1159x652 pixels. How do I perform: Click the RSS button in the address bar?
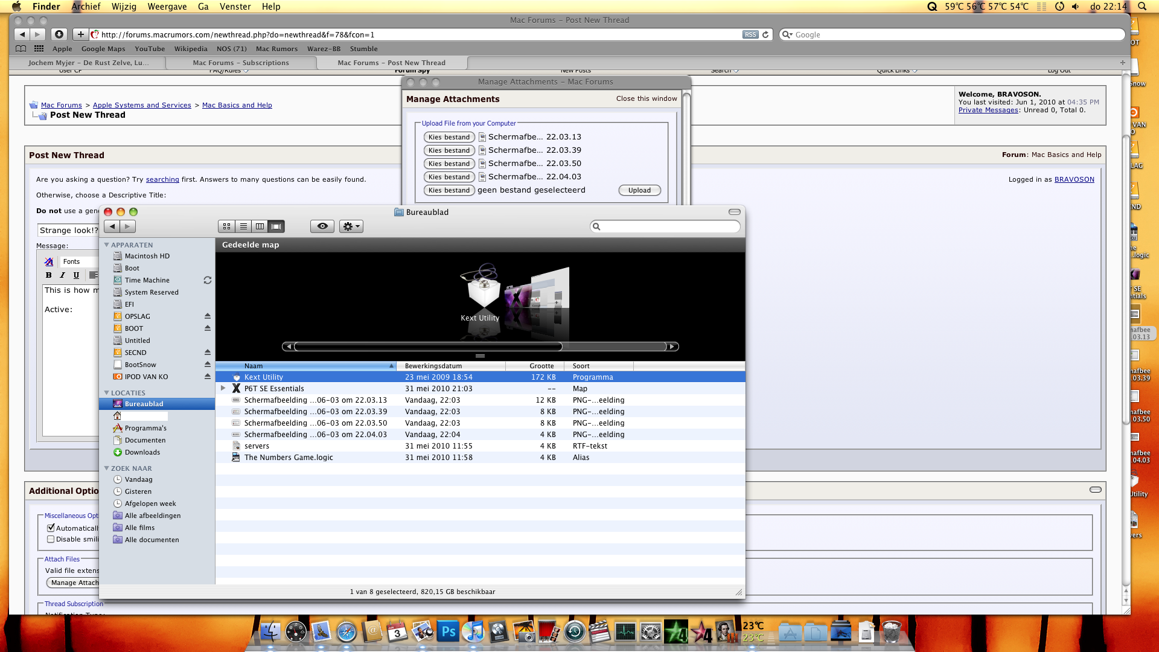tap(750, 35)
